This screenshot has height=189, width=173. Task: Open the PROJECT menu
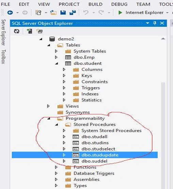tap(69, 4)
